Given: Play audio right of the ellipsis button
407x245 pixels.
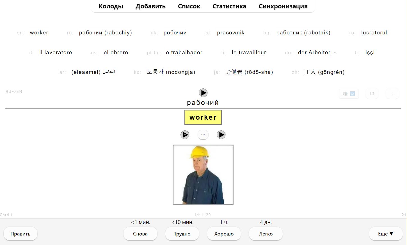Looking at the screenshot, I should (x=221, y=135).
